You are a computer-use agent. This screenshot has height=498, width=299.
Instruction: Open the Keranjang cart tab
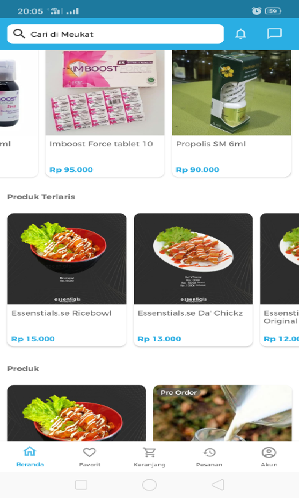(x=149, y=457)
